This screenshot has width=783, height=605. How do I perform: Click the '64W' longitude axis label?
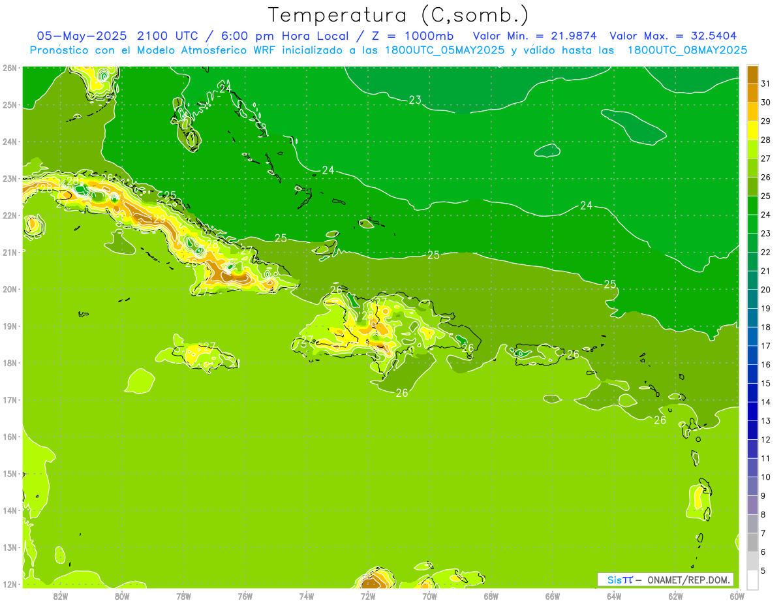614,596
